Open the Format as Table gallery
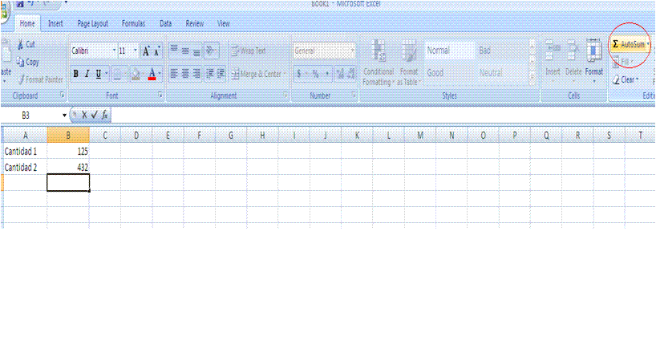The width and height of the screenshot is (656, 361). click(x=409, y=63)
